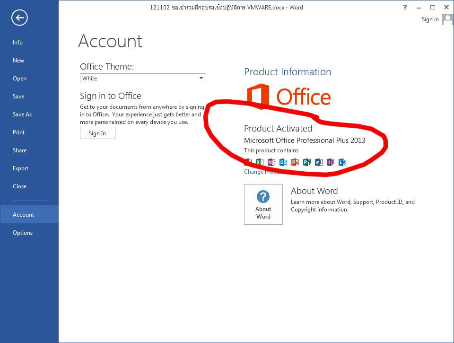Click the Sign In button under Sign in to Office
This screenshot has height=343, width=454.
point(97,133)
